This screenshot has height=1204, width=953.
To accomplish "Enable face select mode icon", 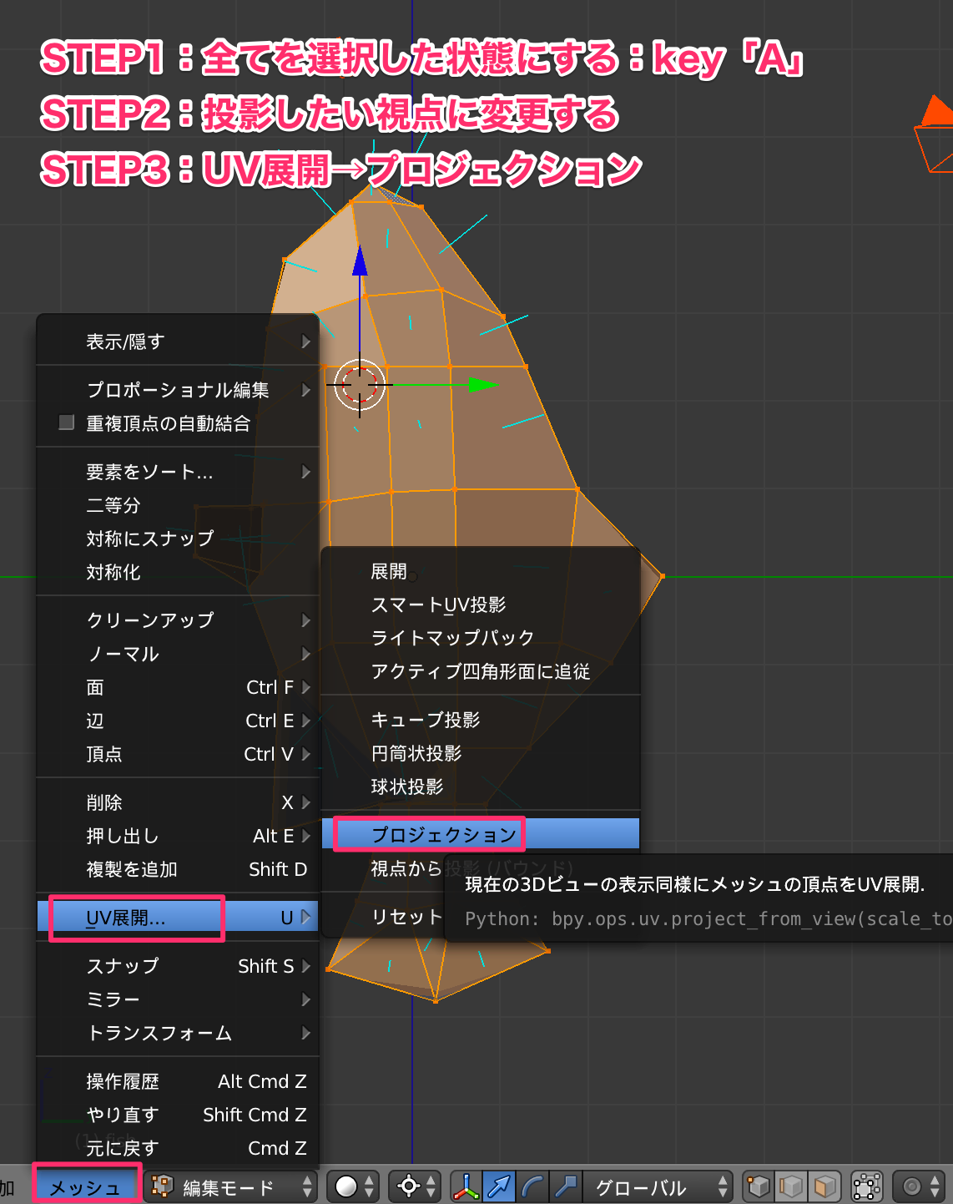I will [x=824, y=1186].
